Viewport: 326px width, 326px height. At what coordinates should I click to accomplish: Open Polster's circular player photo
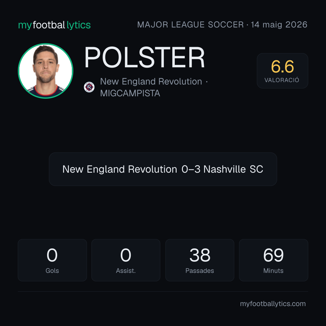pyautogui.click(x=46, y=71)
